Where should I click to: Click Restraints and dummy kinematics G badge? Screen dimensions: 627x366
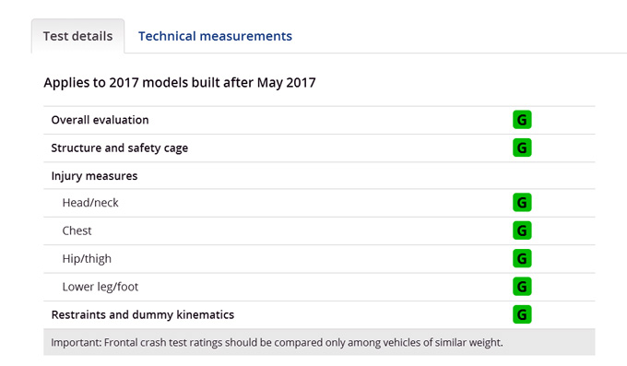(522, 314)
